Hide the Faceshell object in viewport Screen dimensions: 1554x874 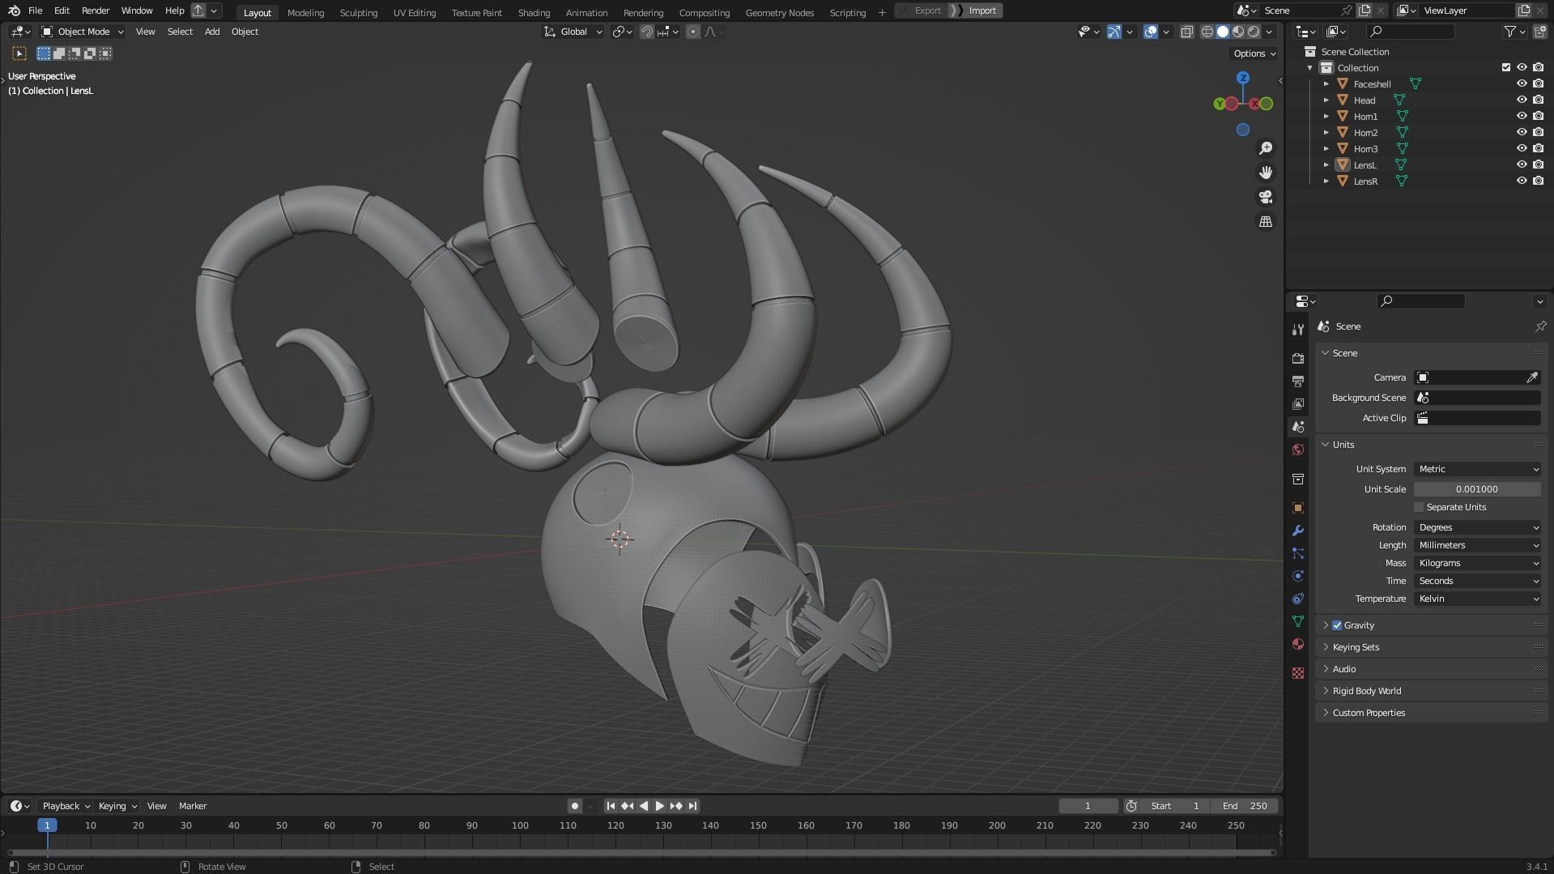[1522, 83]
